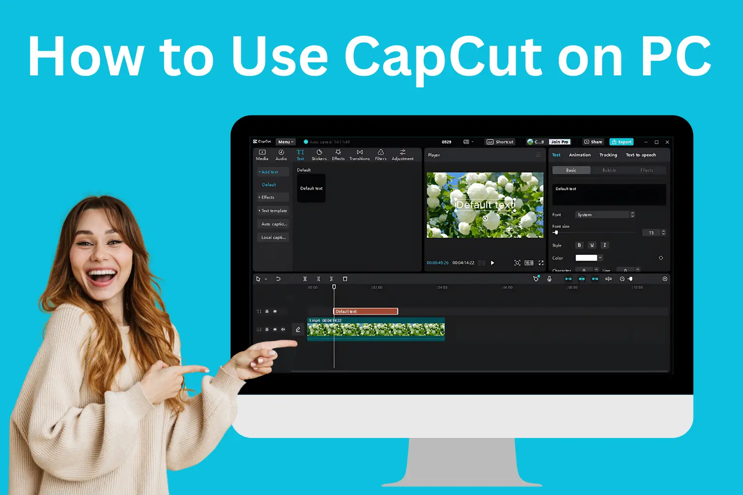The height and width of the screenshot is (495, 743).
Task: Click the player focus/scan frame icon
Action: point(517,263)
